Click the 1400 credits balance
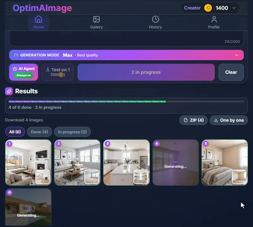Screen dimensions: 253x227 pos(222,8)
